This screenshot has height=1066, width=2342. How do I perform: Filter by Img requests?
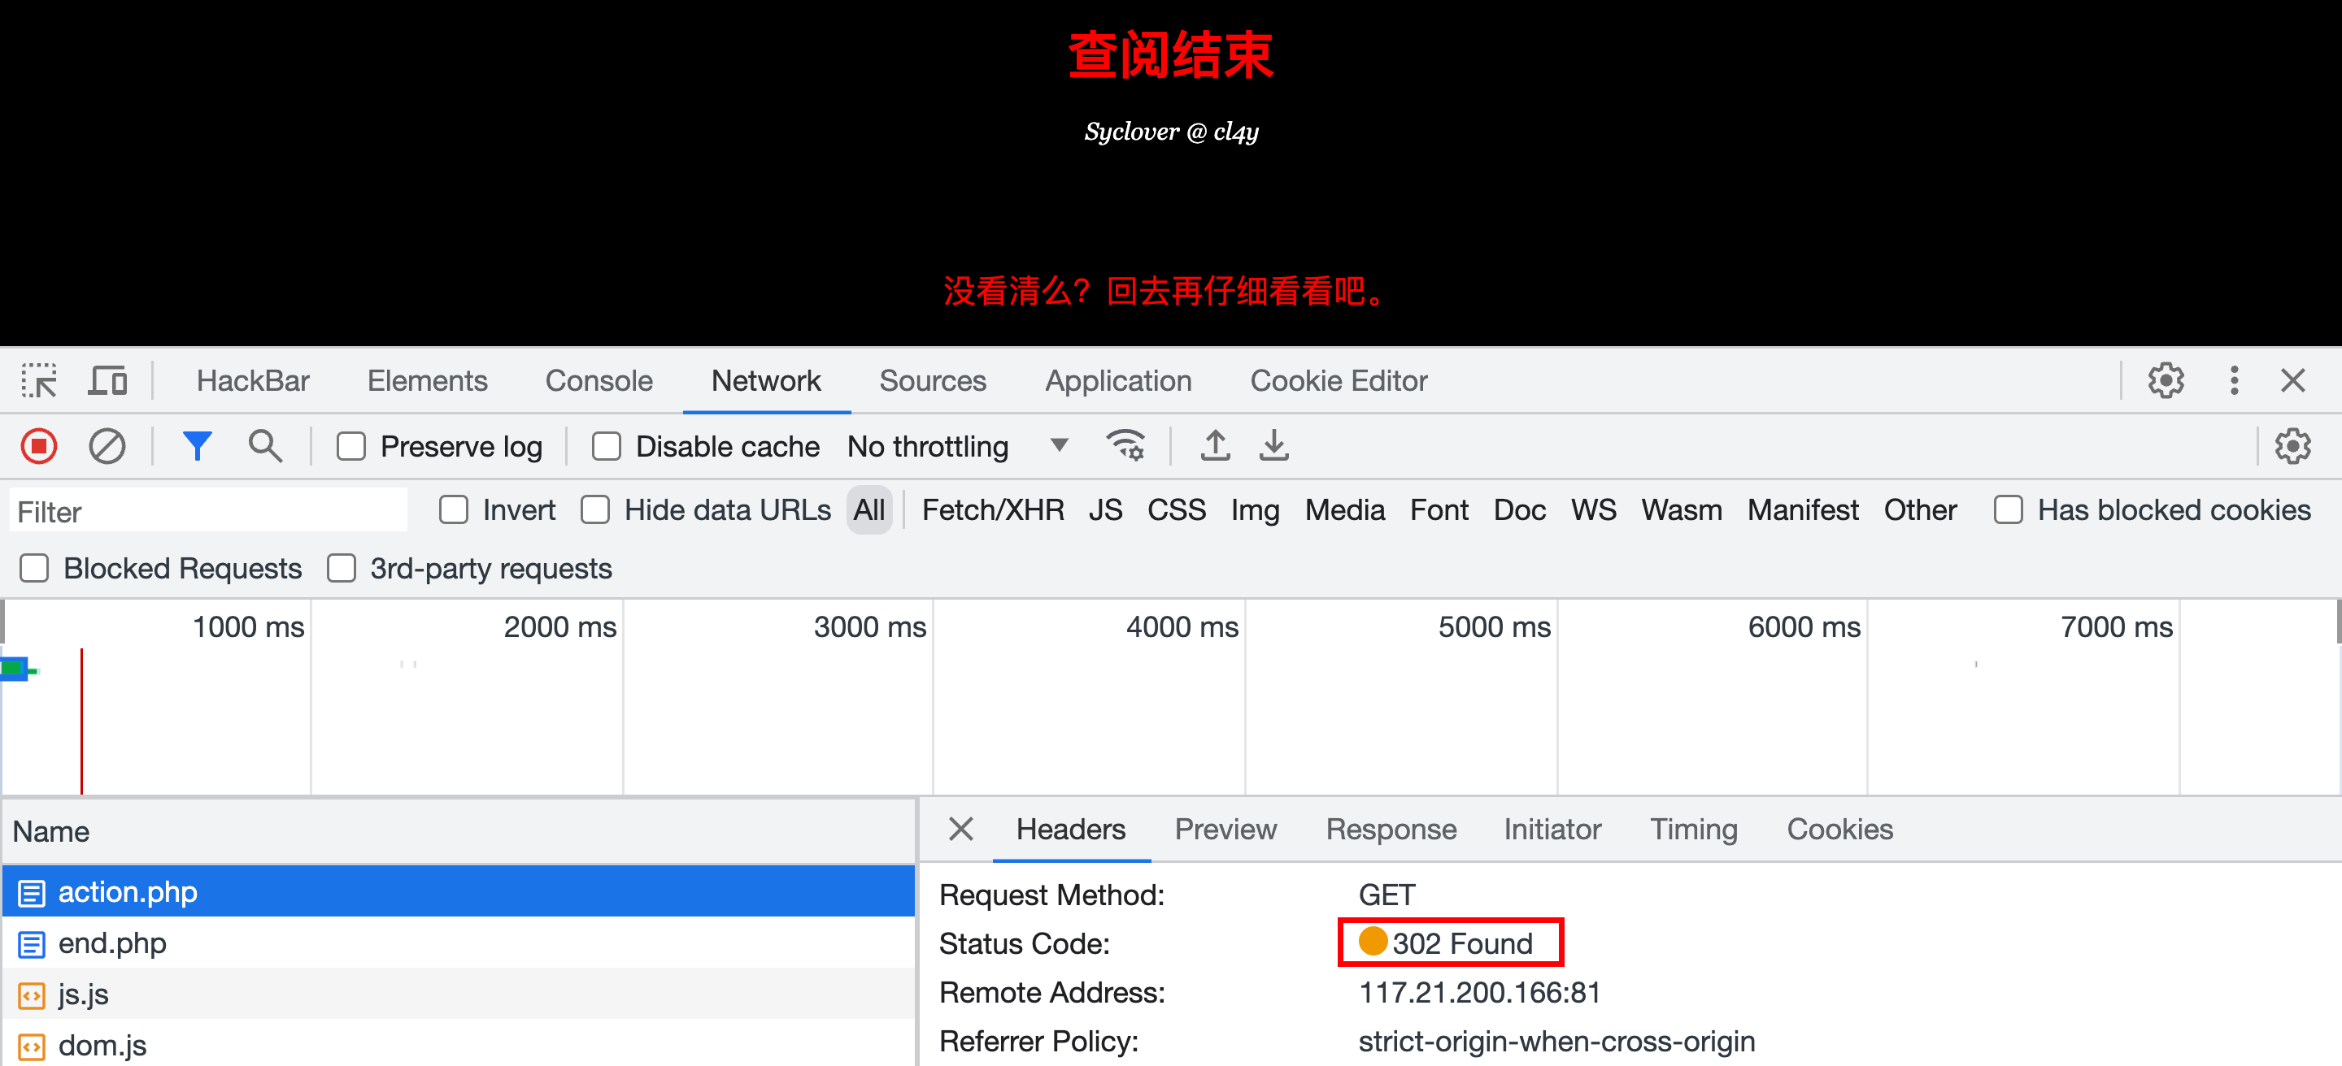click(1255, 509)
